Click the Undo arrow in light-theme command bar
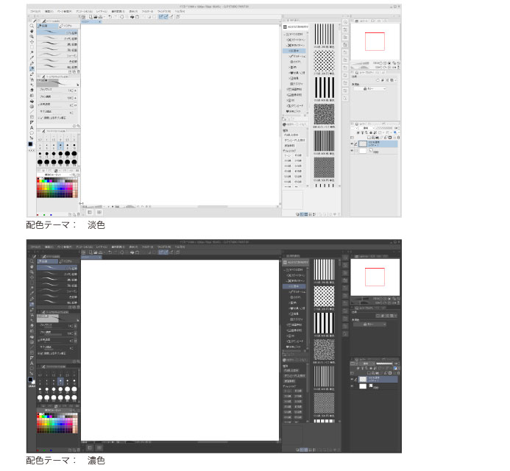 click(110, 17)
